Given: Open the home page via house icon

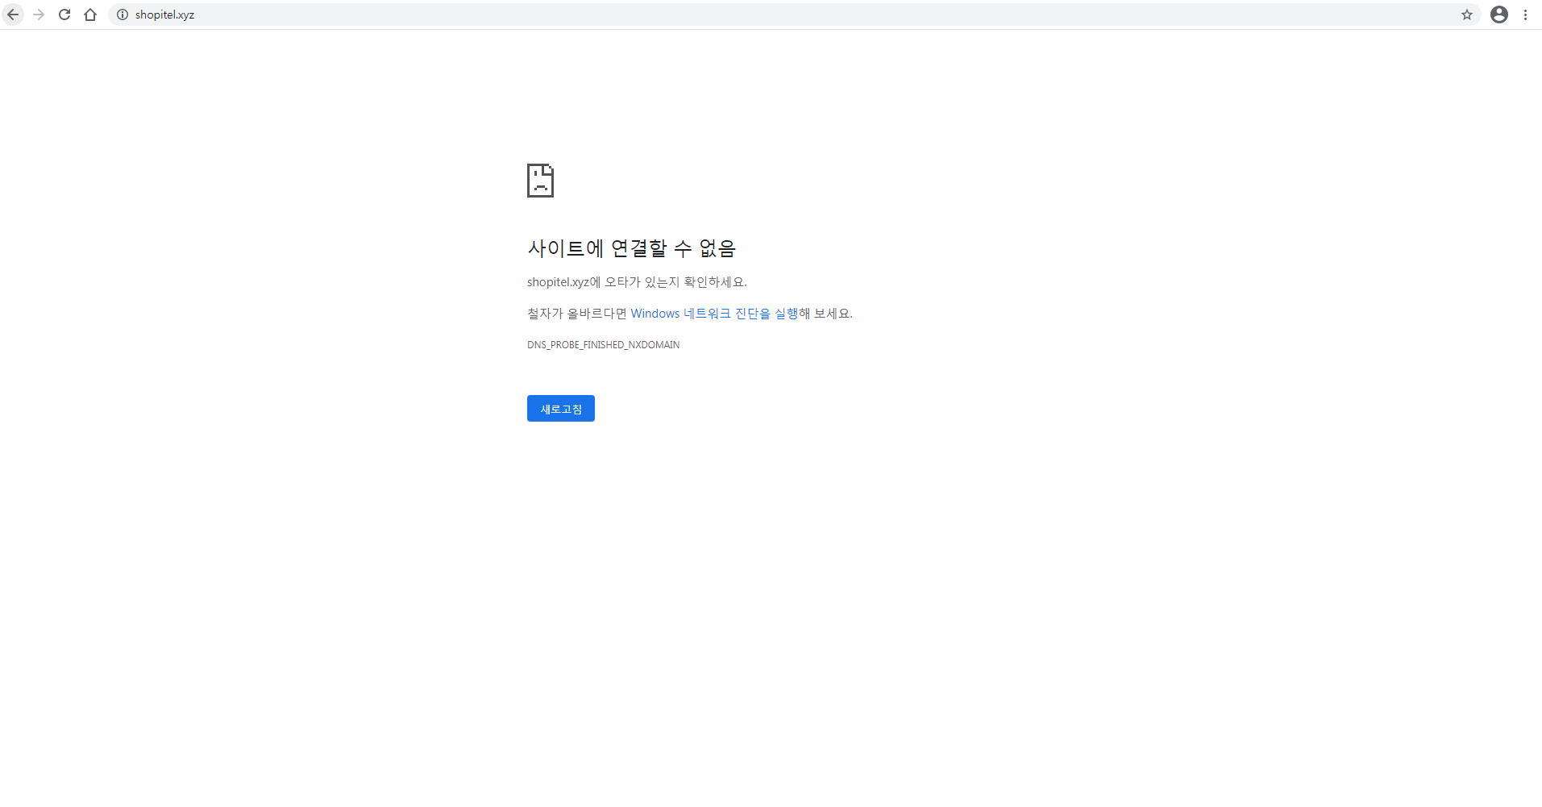Looking at the screenshot, I should (x=90, y=15).
